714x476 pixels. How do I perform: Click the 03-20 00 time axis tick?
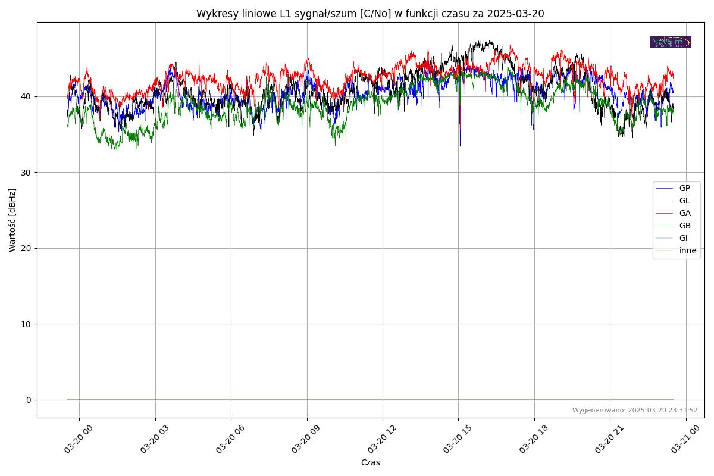[x=78, y=439]
